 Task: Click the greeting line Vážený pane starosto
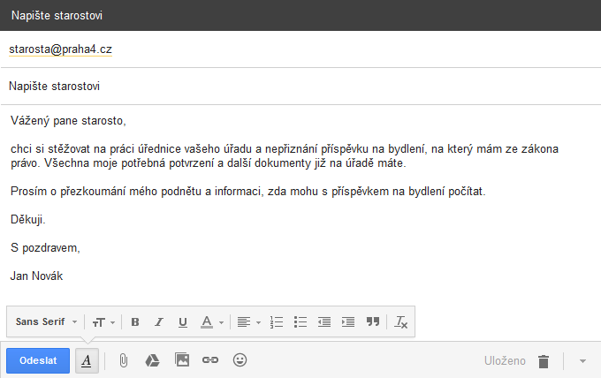click(x=68, y=121)
